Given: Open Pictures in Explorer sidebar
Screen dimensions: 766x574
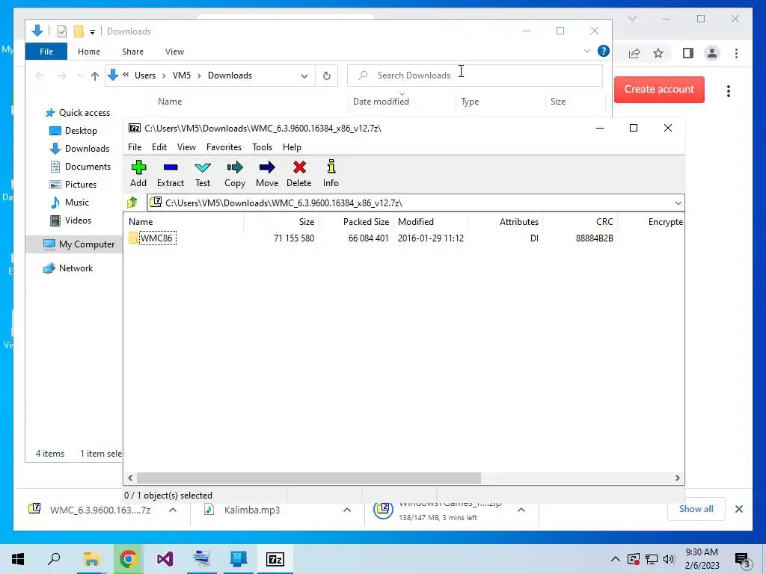Looking at the screenshot, I should [73, 185].
